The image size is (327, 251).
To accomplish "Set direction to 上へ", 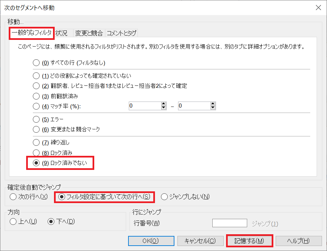I will pos(13,222).
